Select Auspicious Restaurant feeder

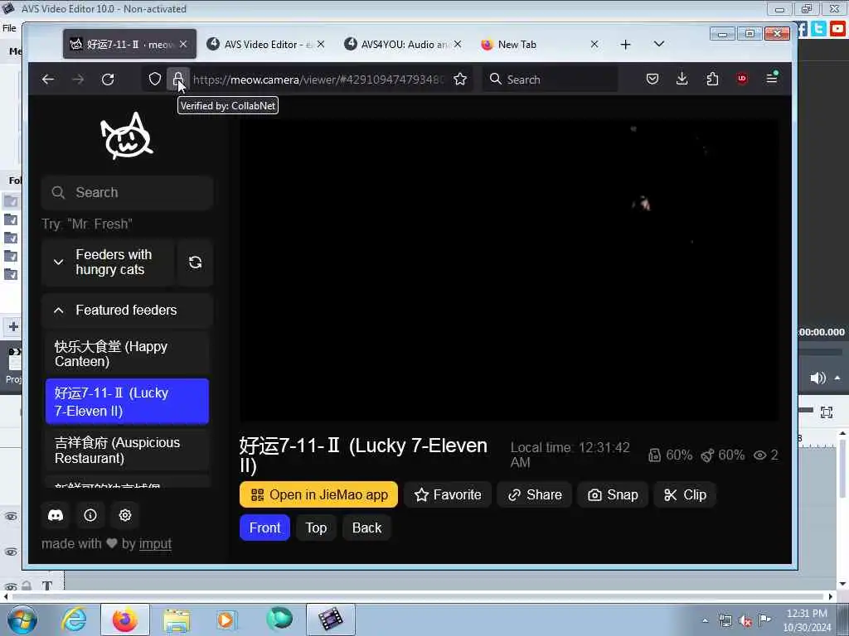[x=127, y=450]
